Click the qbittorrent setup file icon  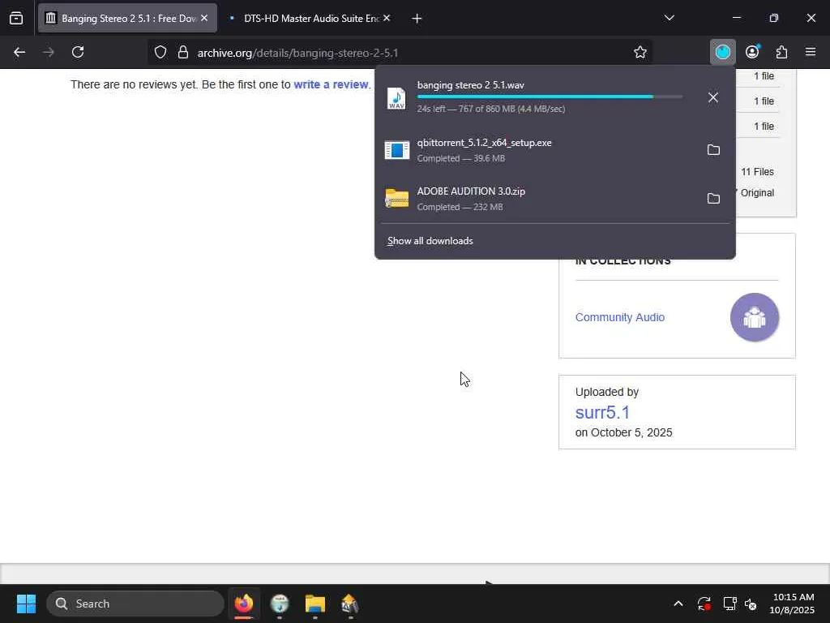coord(396,150)
